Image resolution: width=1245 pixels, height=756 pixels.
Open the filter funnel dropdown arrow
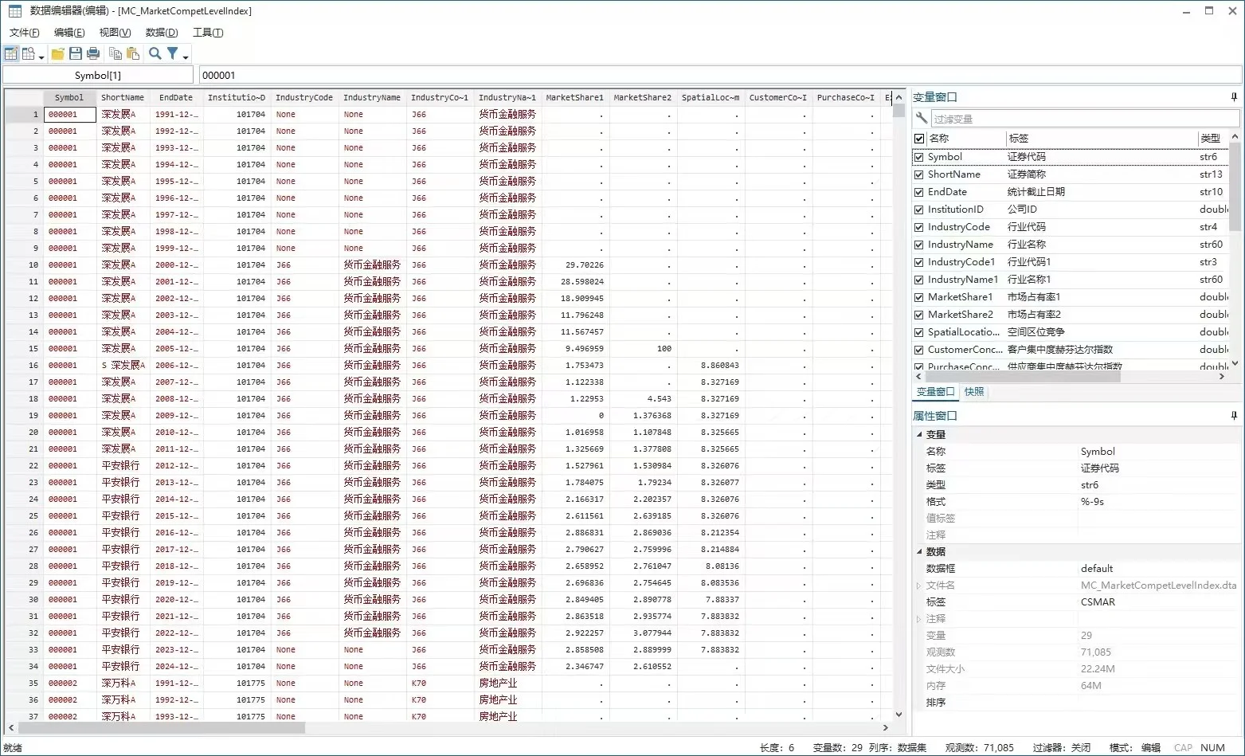186,56
